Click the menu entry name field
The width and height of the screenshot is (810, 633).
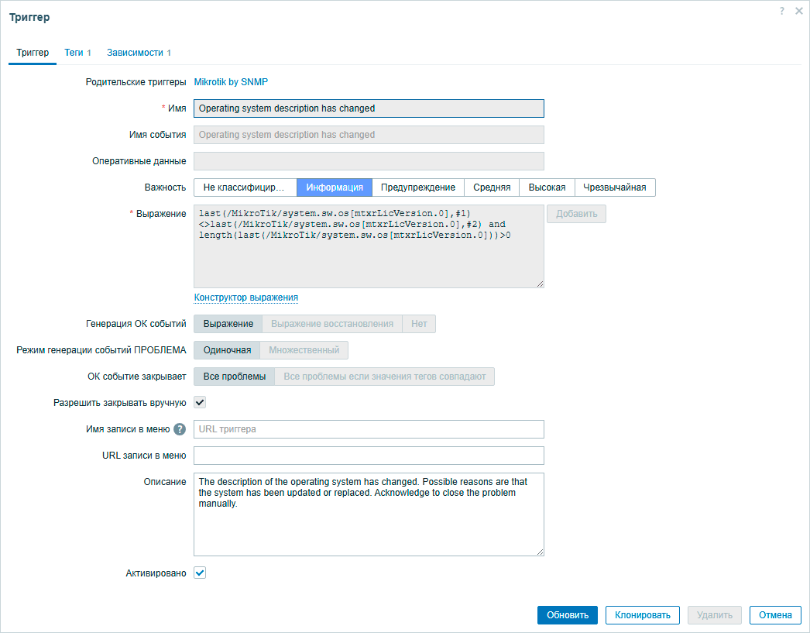pyautogui.click(x=369, y=429)
